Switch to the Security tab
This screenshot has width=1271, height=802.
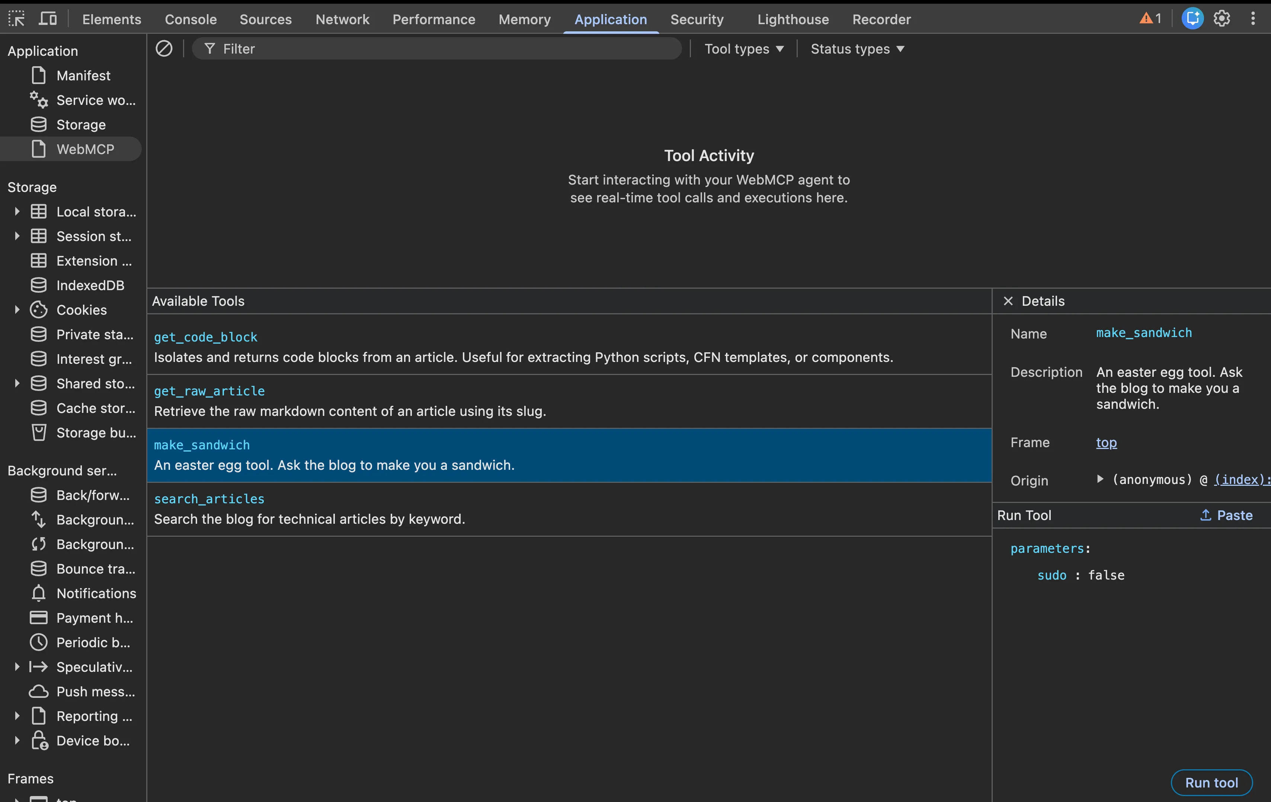point(697,19)
